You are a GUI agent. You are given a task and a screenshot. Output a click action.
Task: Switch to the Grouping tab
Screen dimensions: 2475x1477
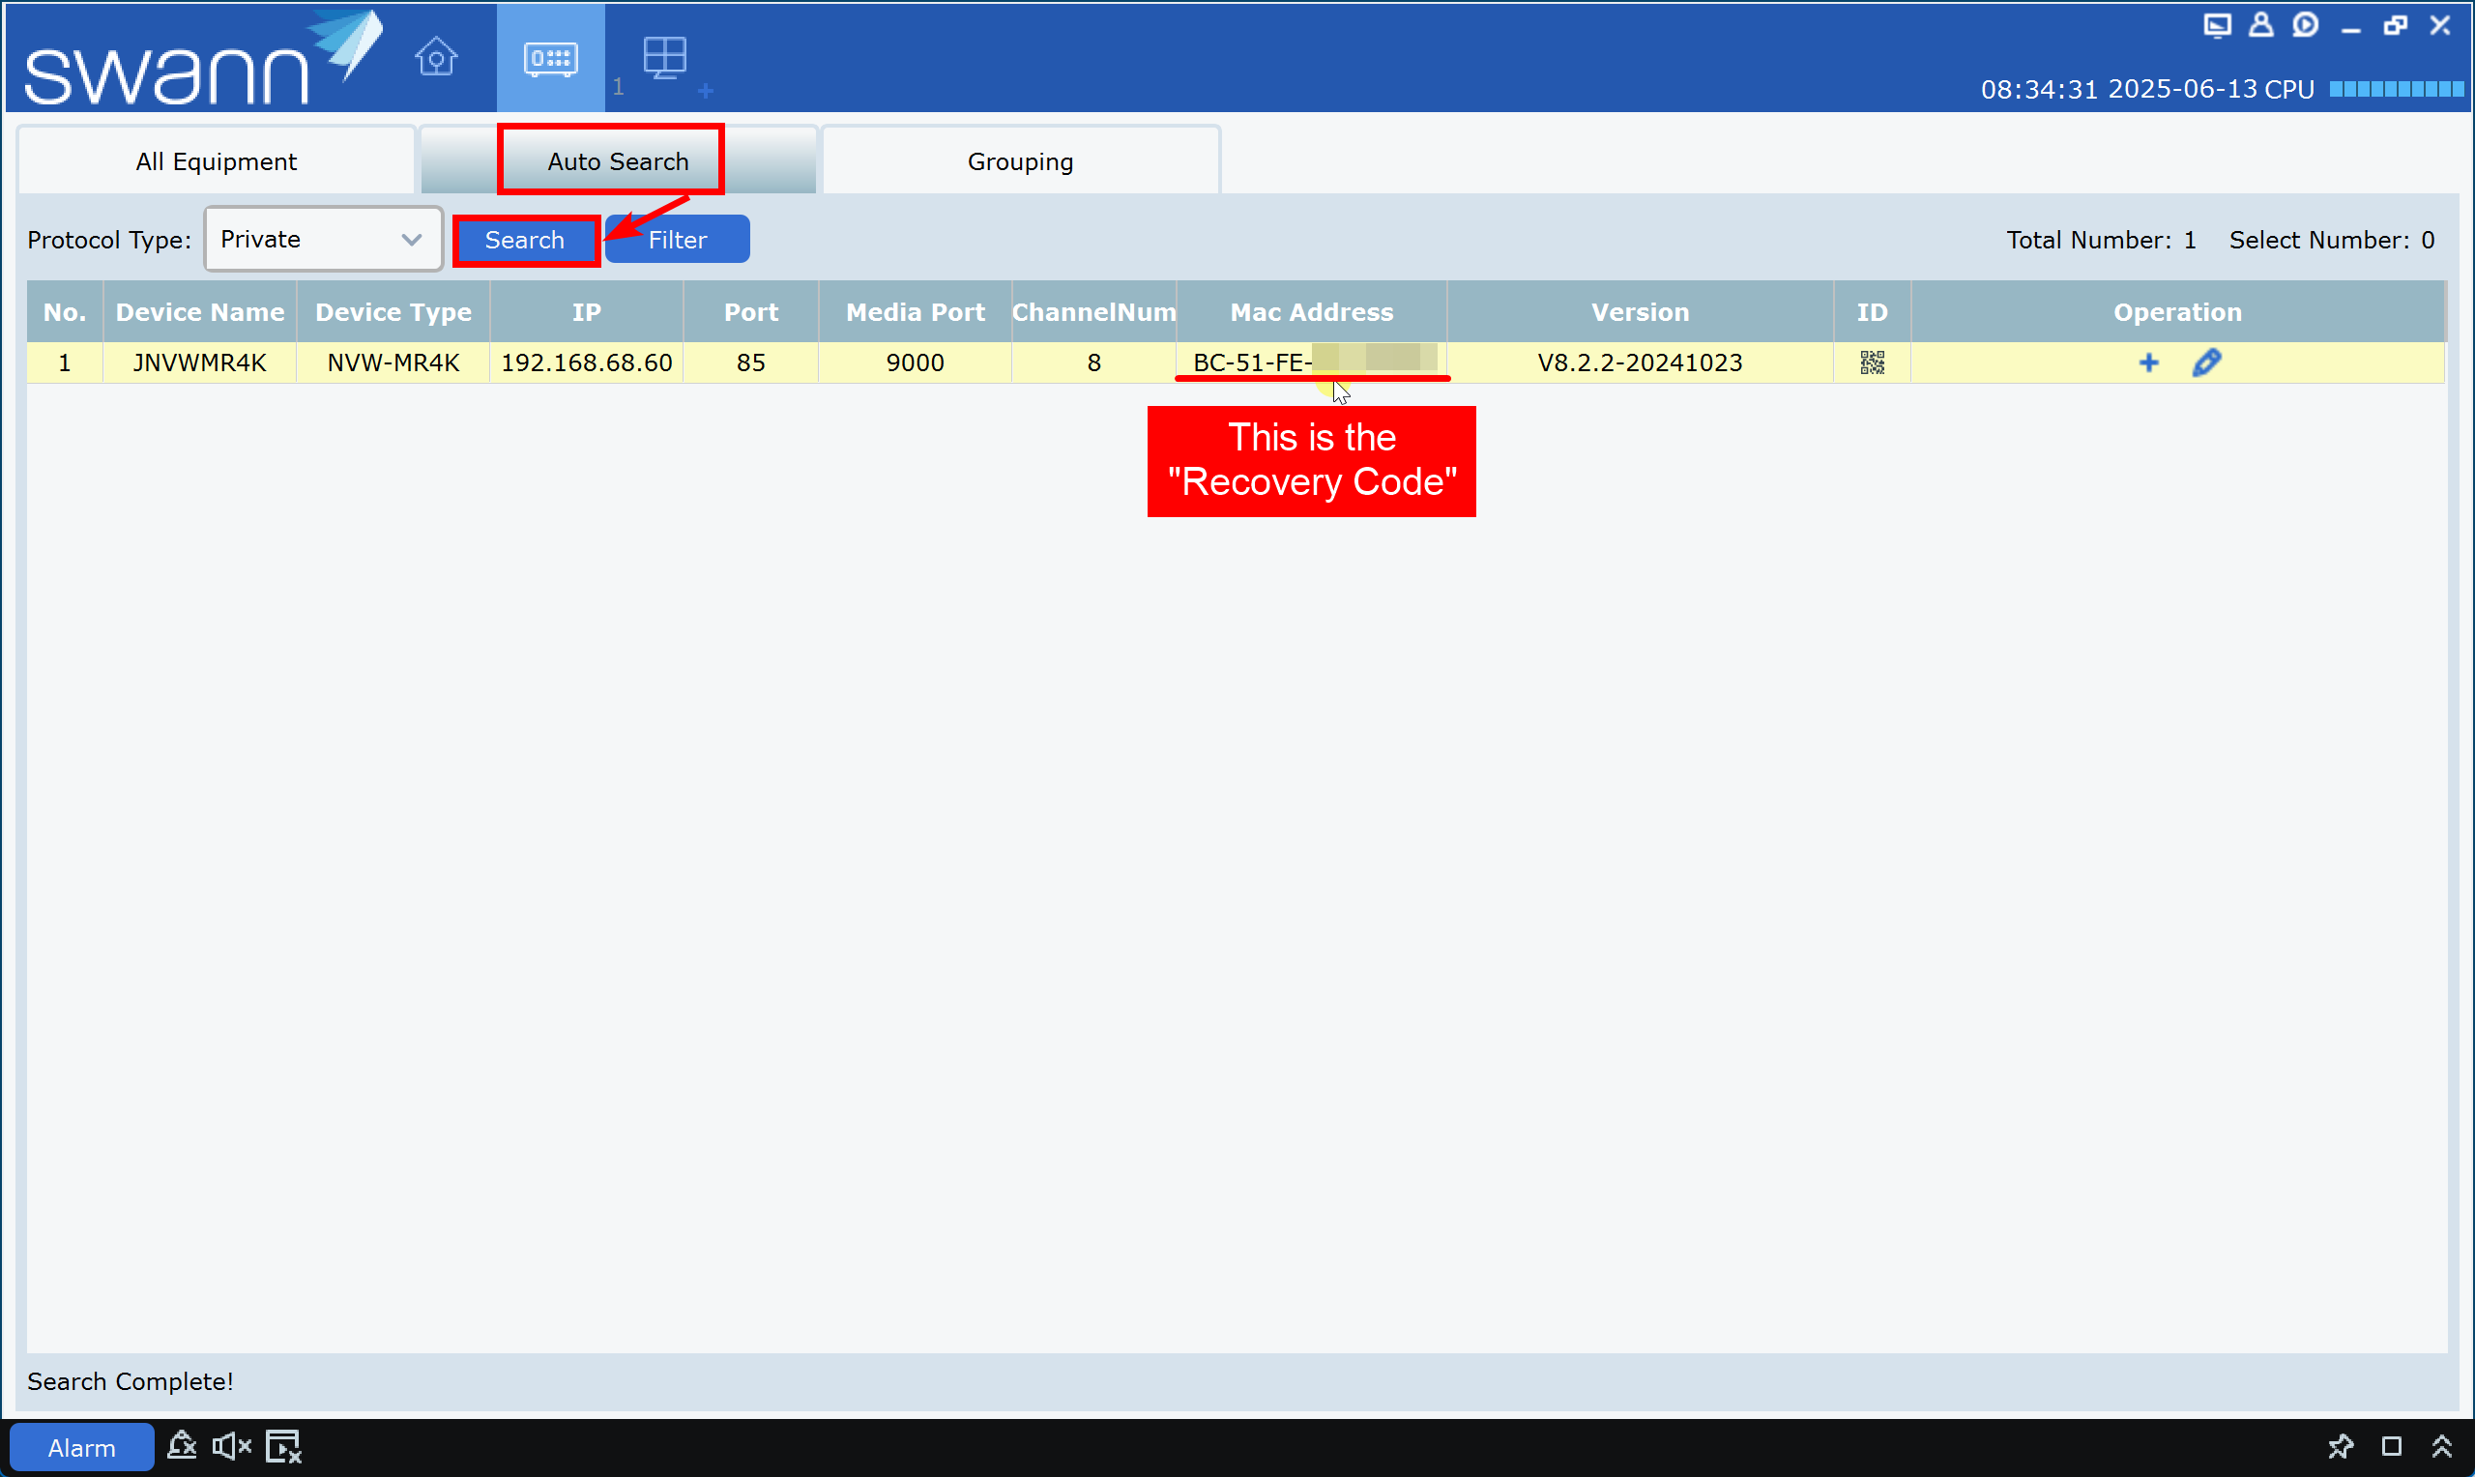coord(1020,161)
